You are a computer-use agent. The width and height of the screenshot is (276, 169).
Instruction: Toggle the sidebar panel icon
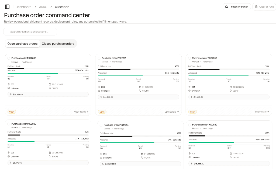[7, 7]
